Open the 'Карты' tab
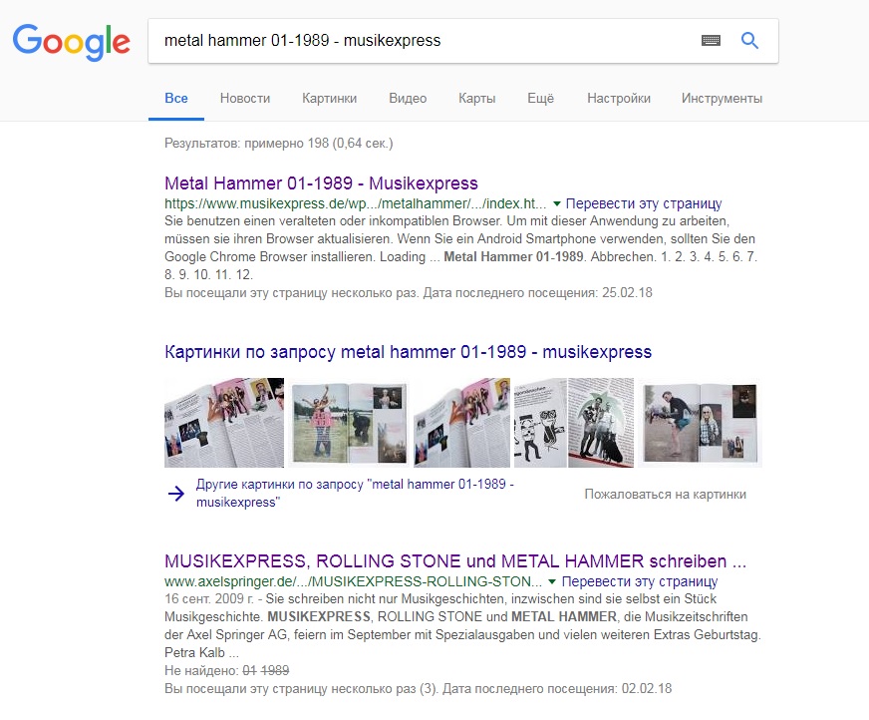 point(477,98)
